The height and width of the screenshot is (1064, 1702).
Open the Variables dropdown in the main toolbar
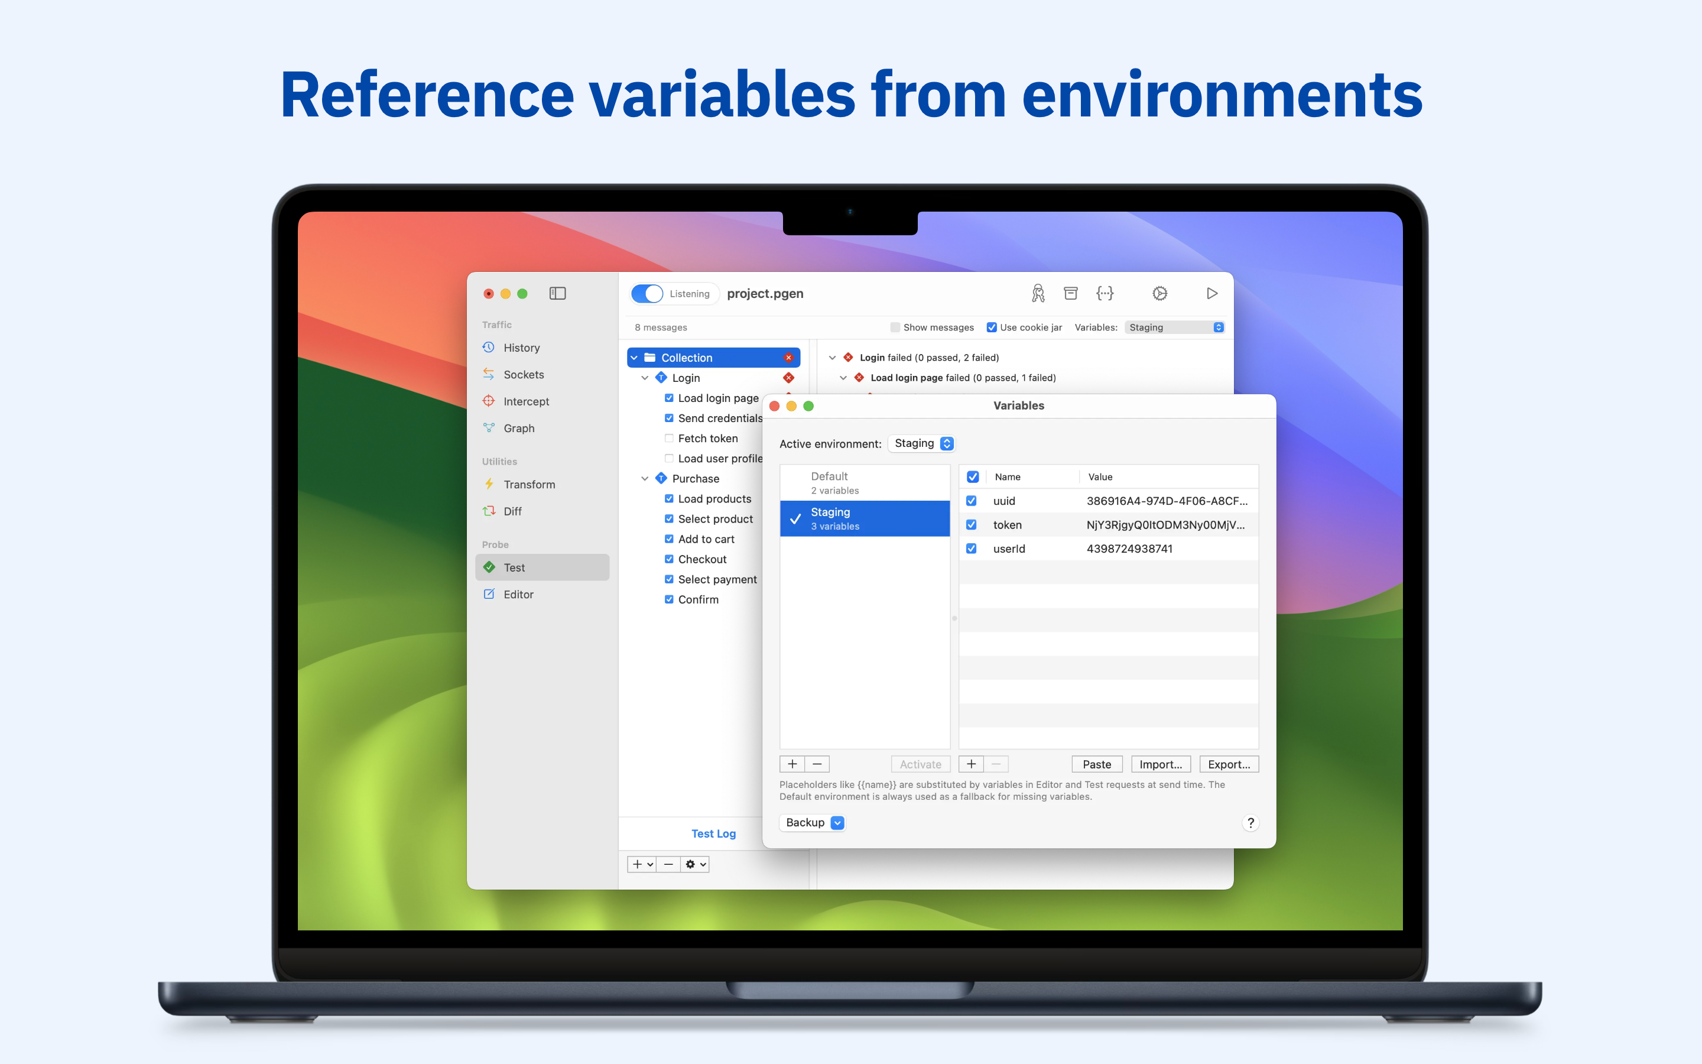pos(1175,327)
